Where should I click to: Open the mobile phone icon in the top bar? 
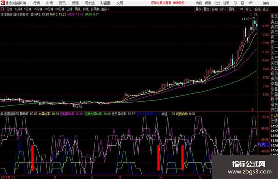tap(242, 3)
